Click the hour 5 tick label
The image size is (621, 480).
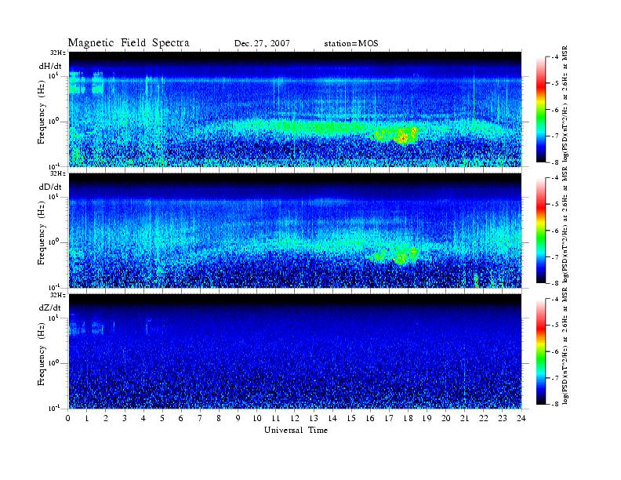coord(162,418)
